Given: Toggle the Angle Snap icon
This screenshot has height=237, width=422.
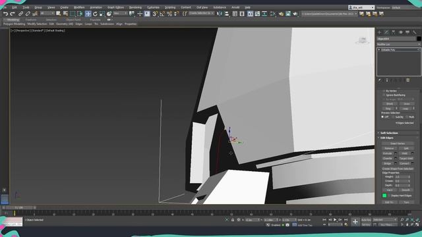Looking at the screenshot, I should coord(162,14).
